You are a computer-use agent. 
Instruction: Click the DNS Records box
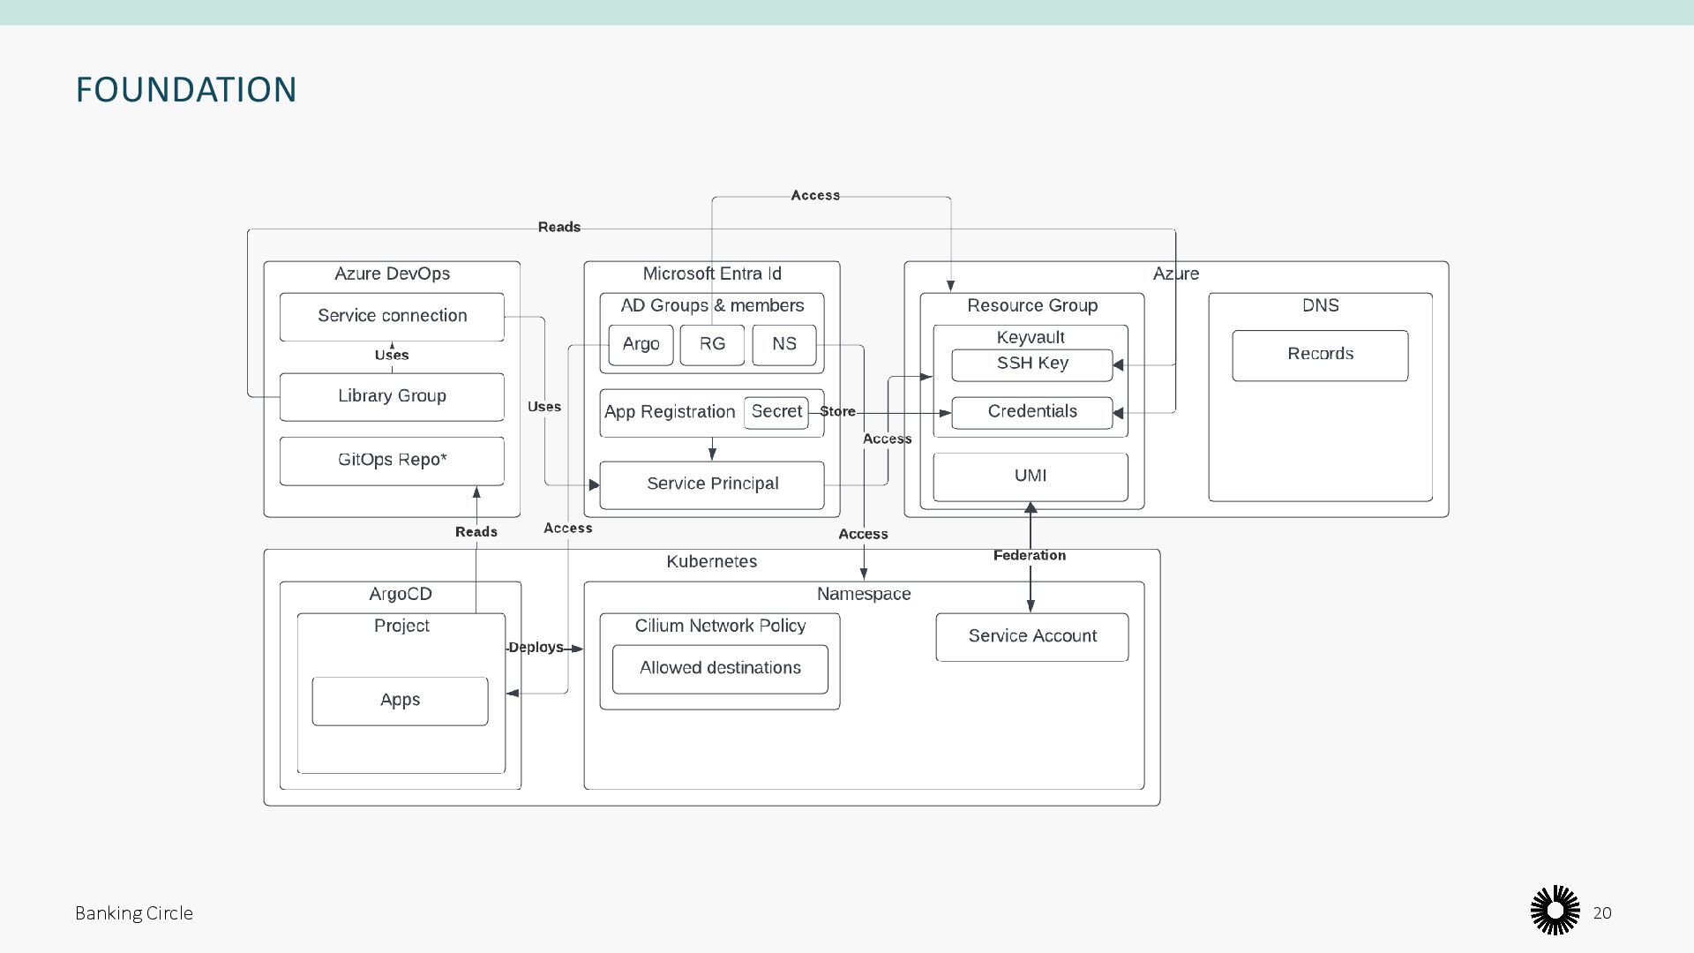point(1319,355)
